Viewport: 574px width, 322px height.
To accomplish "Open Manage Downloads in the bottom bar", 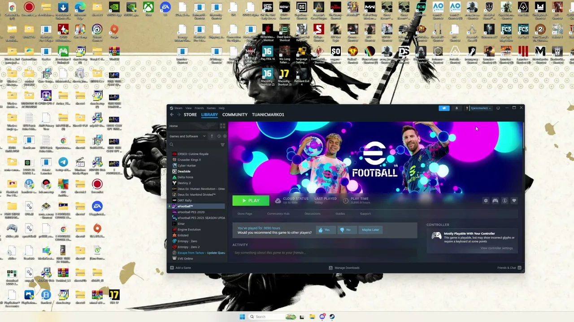I will click(344, 268).
